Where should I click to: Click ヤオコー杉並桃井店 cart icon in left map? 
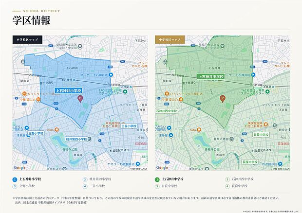[x=137, y=164]
